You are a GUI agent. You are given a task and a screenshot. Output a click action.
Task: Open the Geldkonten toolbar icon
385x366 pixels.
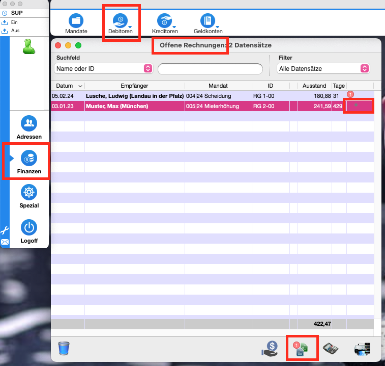tap(208, 21)
